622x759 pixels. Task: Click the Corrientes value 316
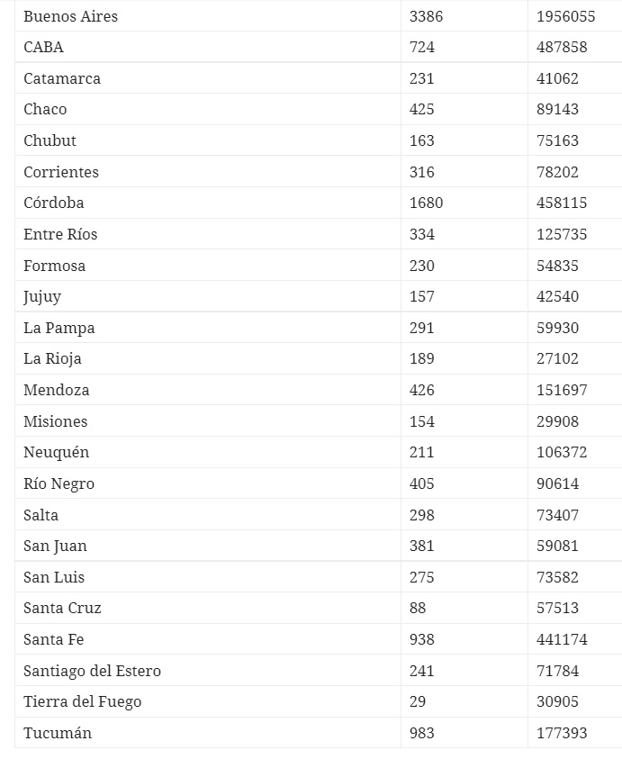[421, 172]
